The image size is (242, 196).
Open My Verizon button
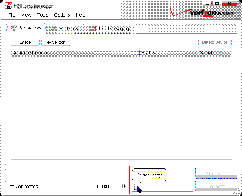point(55,42)
